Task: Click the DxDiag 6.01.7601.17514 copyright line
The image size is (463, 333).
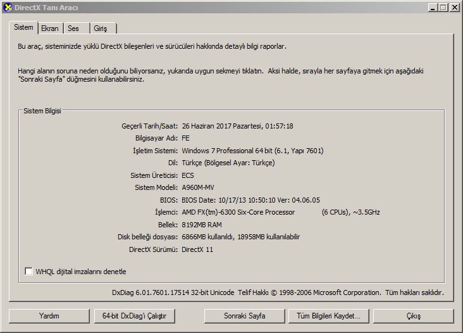Action: click(x=278, y=292)
